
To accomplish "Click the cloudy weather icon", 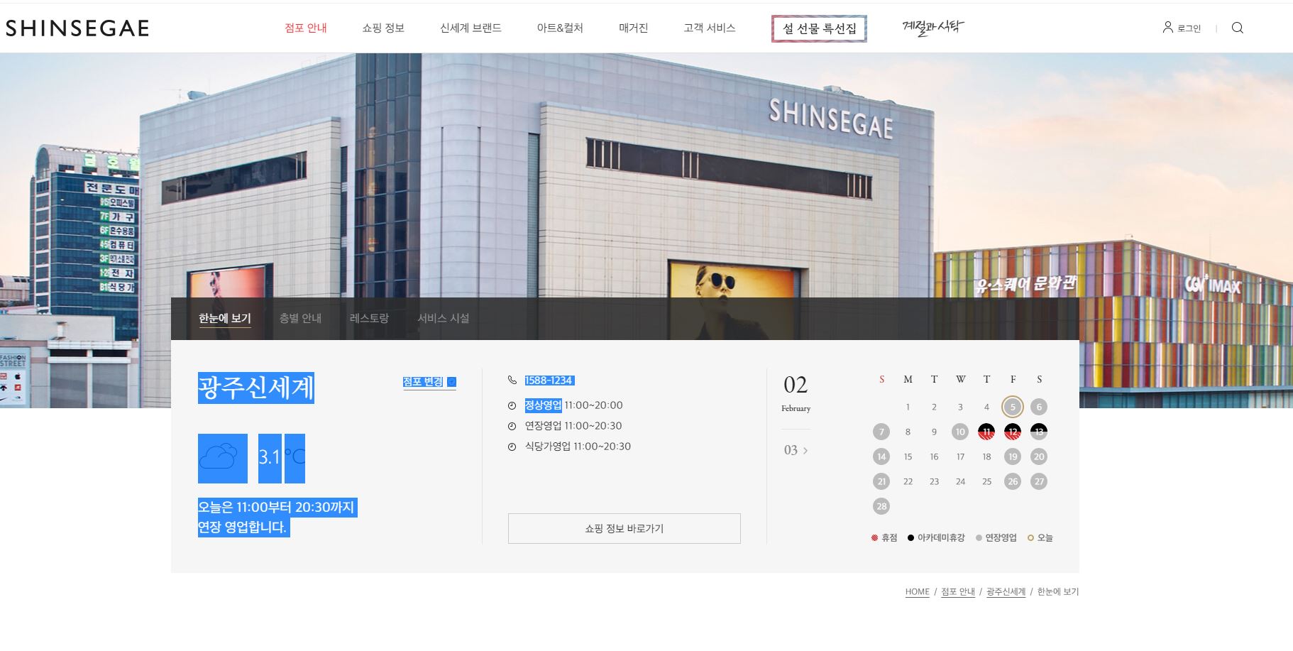I will [x=223, y=458].
